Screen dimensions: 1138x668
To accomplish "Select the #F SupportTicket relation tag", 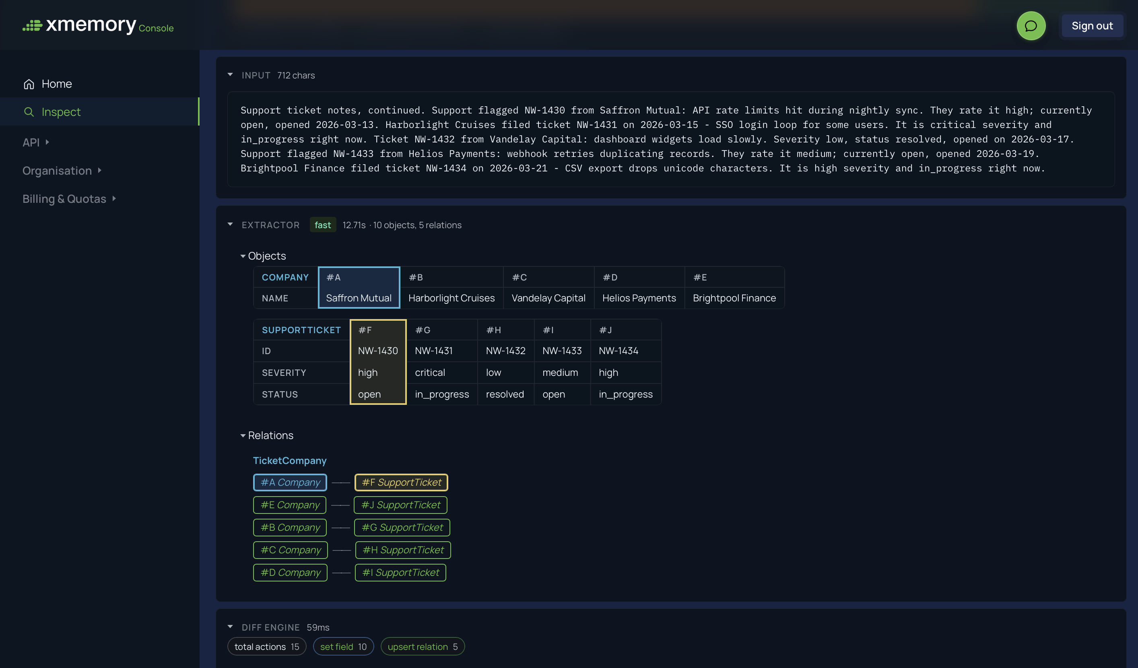I will pyautogui.click(x=401, y=482).
